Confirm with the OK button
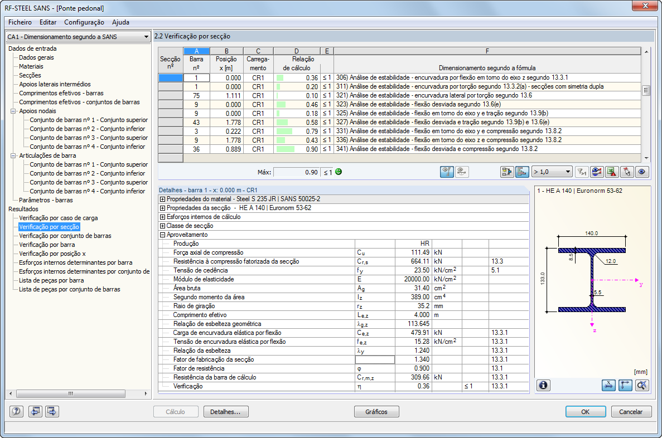662x438 pixels. 586,411
